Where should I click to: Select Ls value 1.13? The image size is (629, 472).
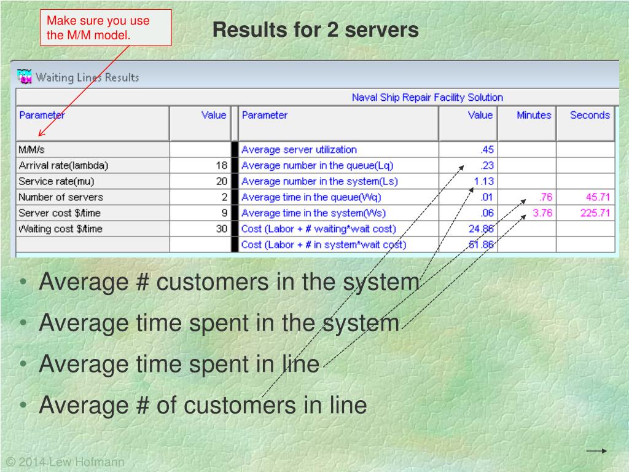484,181
